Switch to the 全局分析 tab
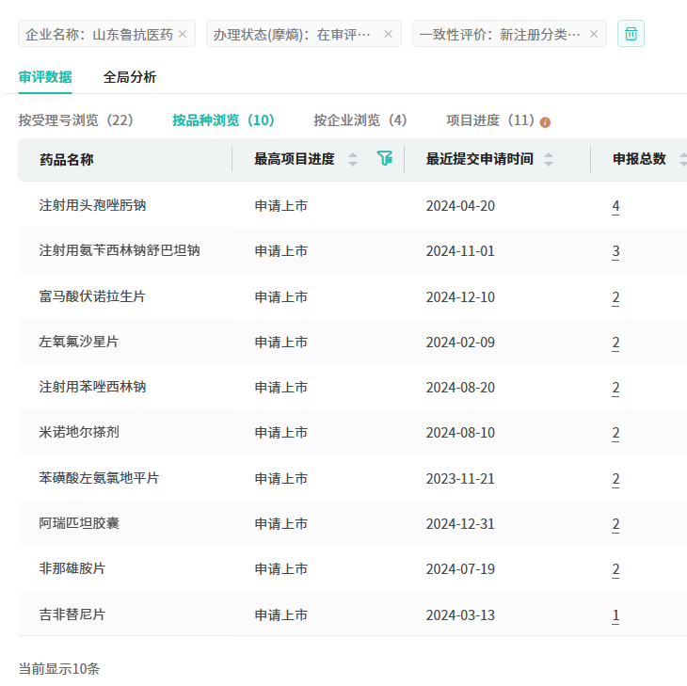This screenshot has height=686, width=687. point(130,77)
